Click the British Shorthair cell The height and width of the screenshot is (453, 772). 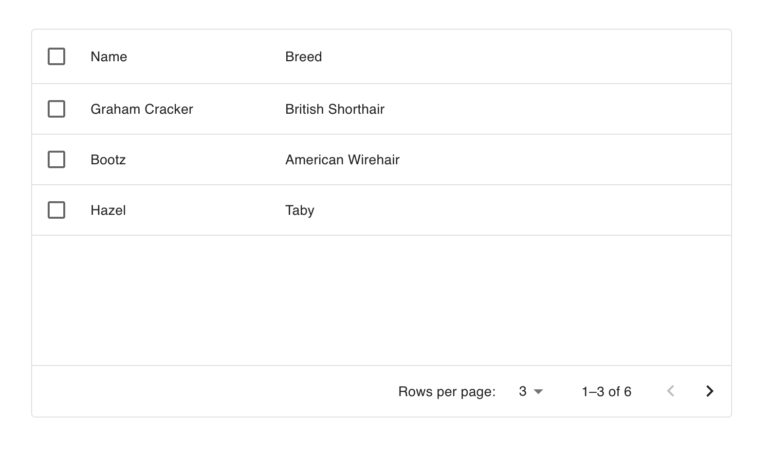[x=335, y=109]
